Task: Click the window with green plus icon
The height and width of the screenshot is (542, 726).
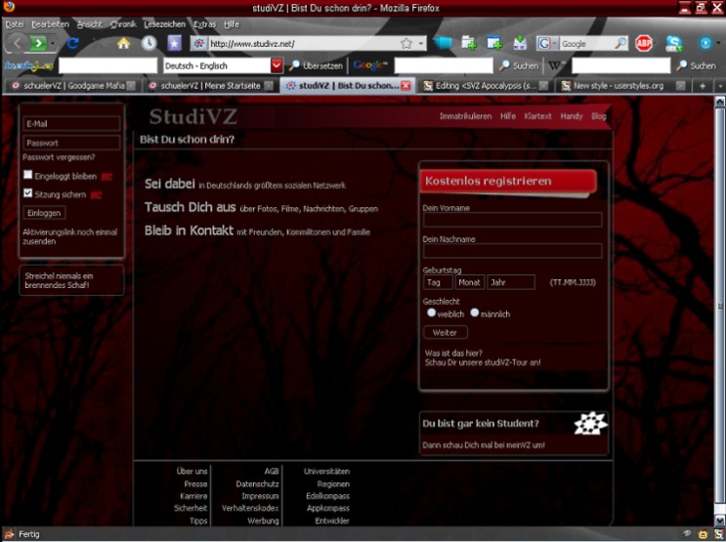Action: [494, 44]
